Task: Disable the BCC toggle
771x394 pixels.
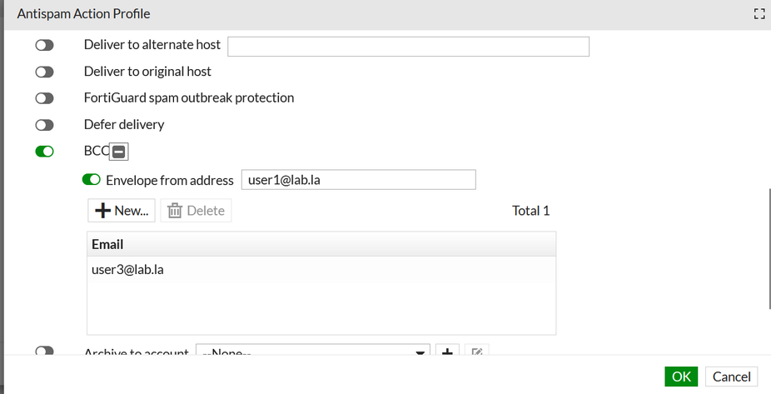Action: [44, 152]
